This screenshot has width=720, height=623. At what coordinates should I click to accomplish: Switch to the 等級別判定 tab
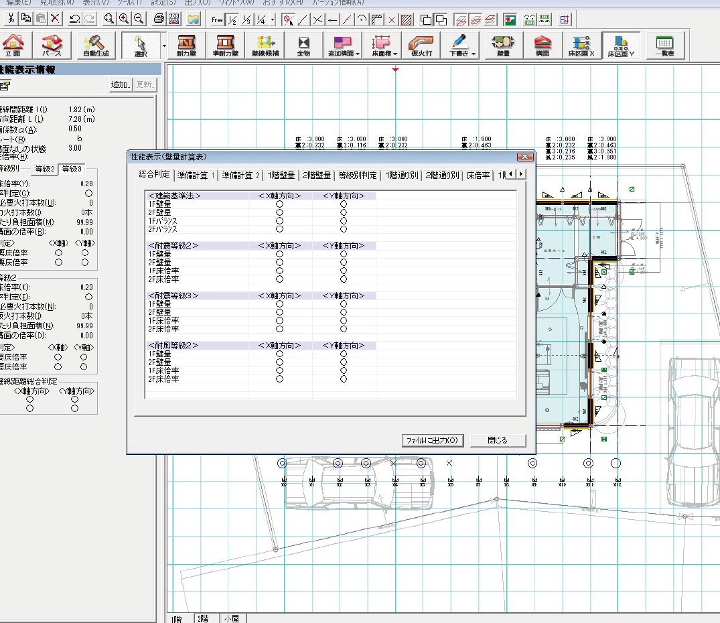coord(357,176)
